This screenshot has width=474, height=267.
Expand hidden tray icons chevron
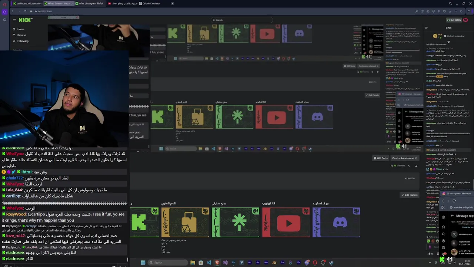[430, 263]
